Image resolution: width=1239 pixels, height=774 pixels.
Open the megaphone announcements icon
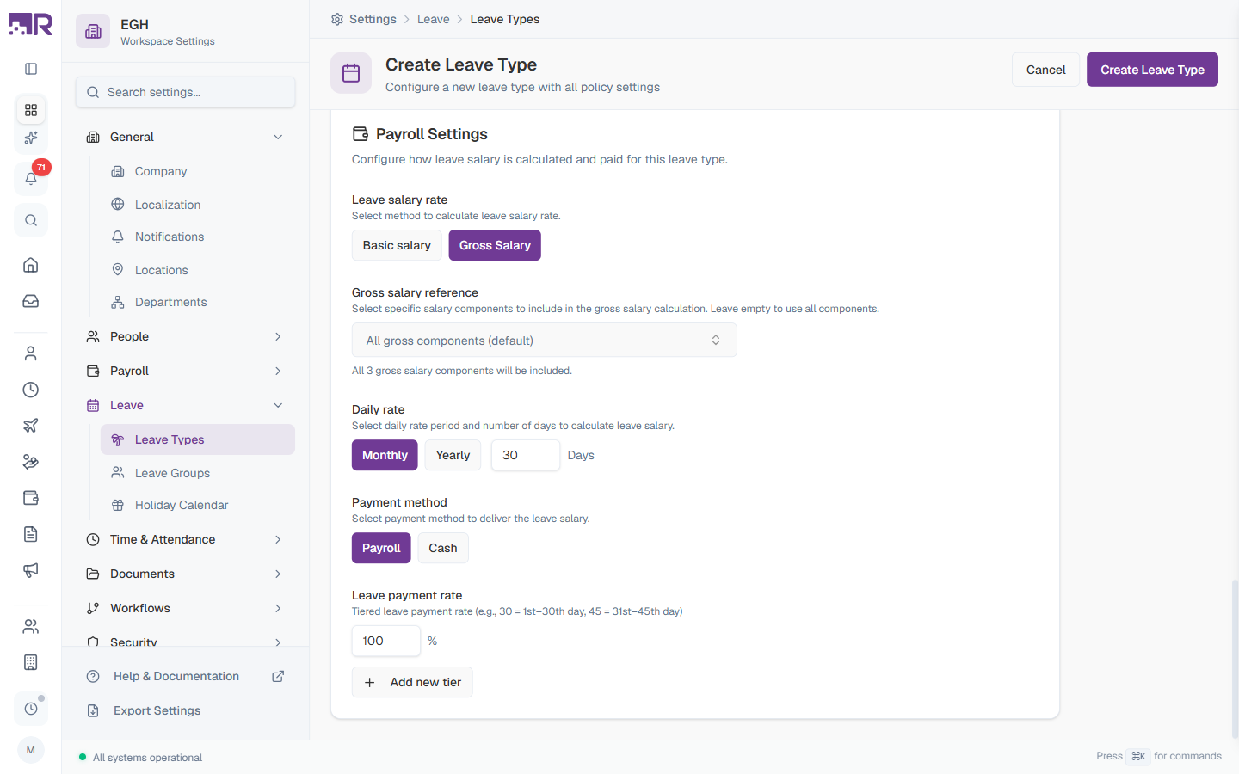(x=31, y=570)
